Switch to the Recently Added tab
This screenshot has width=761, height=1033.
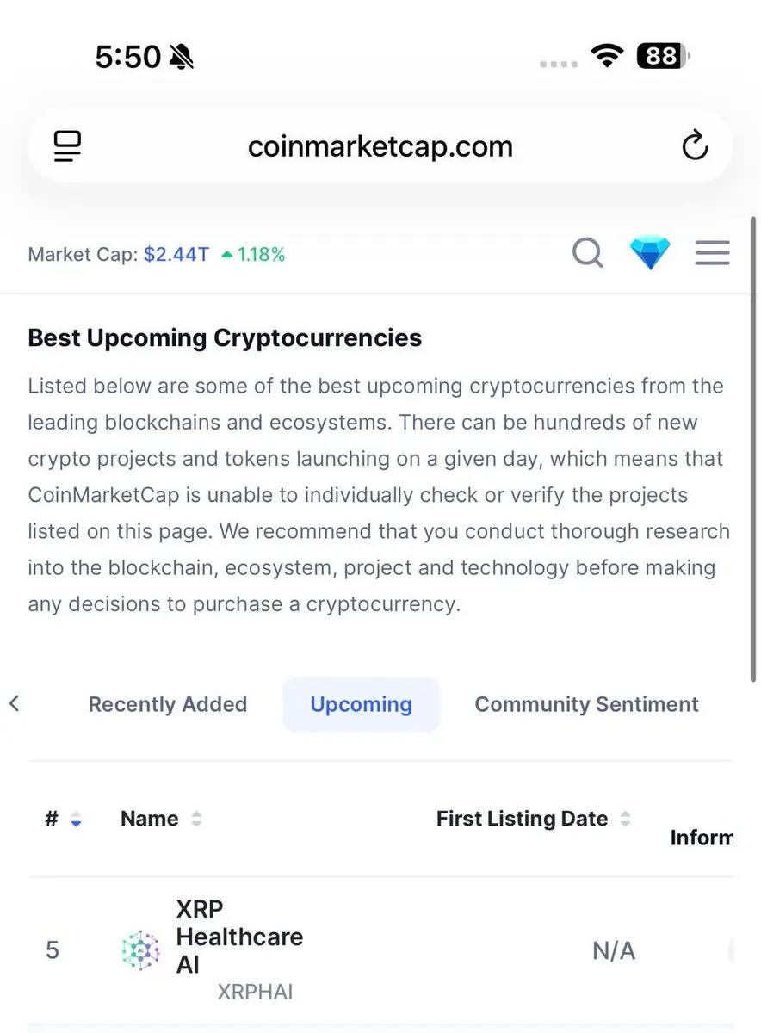(168, 704)
